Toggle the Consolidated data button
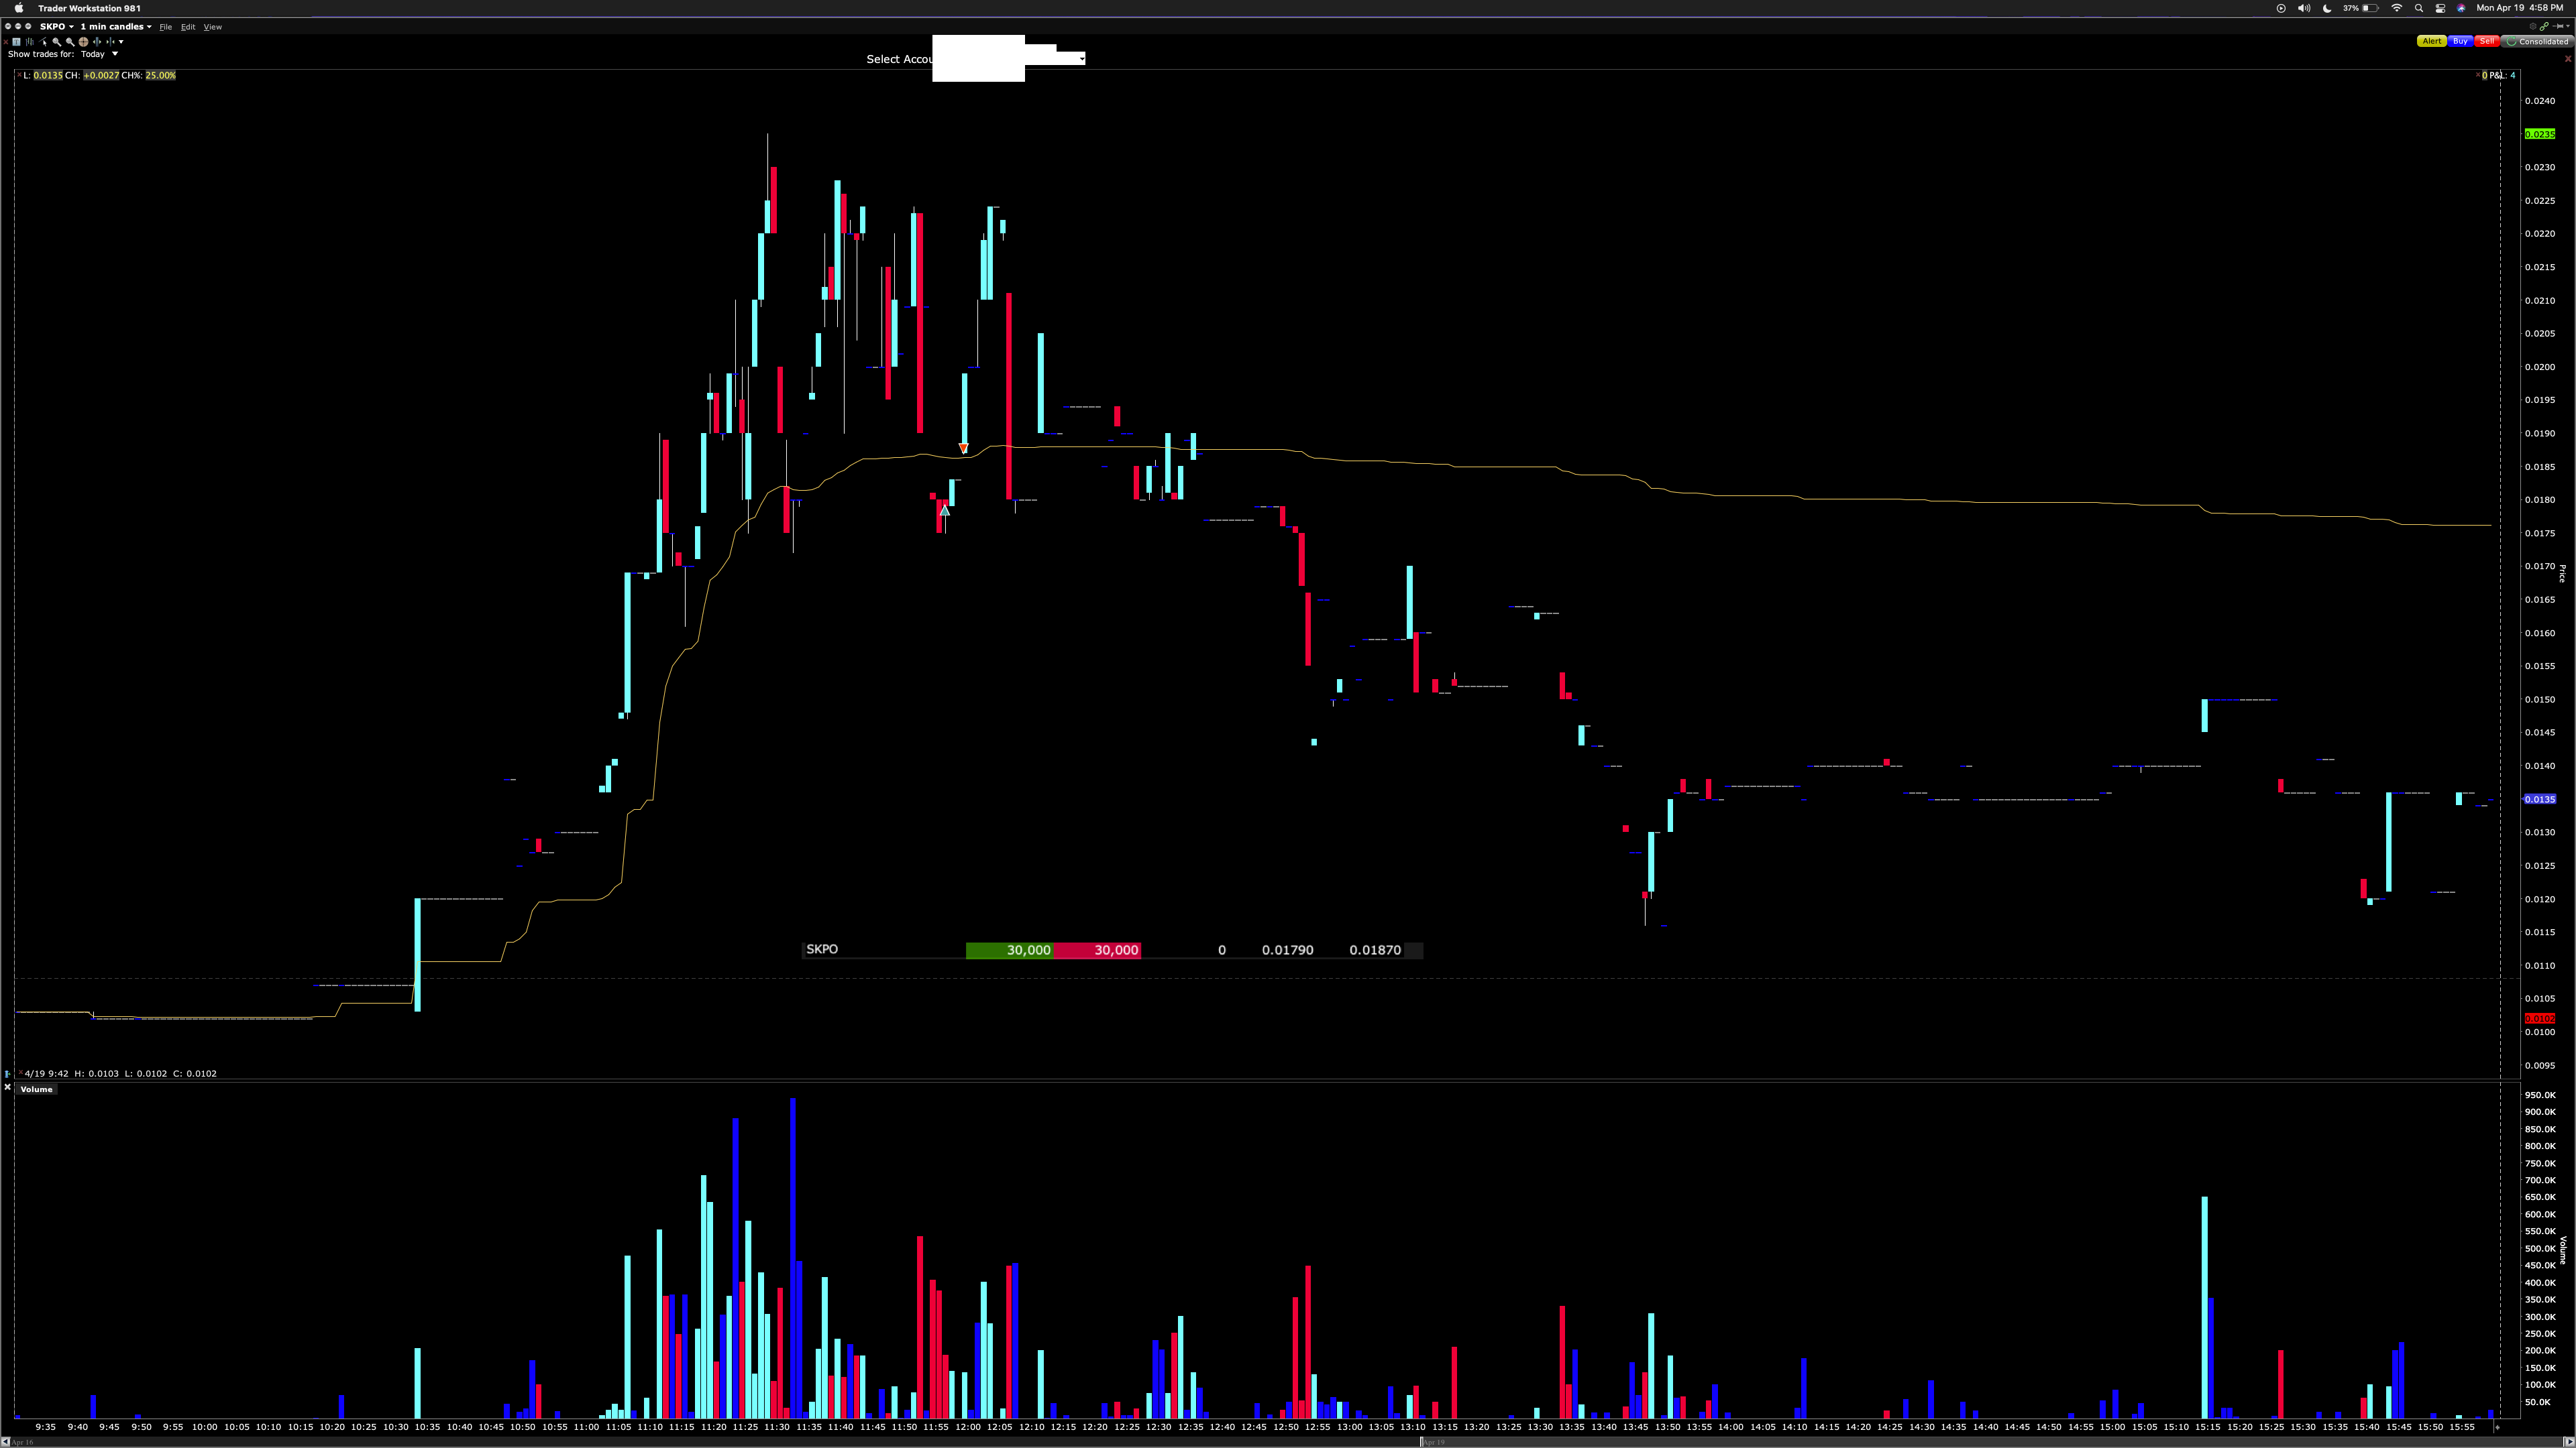Image resolution: width=2576 pixels, height=1448 pixels. tap(2537, 42)
